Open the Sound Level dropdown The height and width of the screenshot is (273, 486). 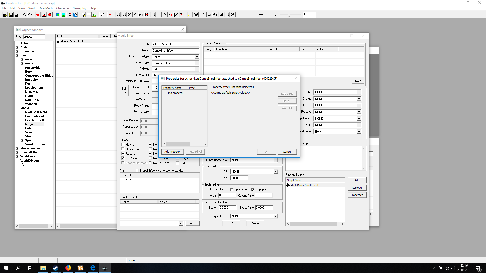359,132
